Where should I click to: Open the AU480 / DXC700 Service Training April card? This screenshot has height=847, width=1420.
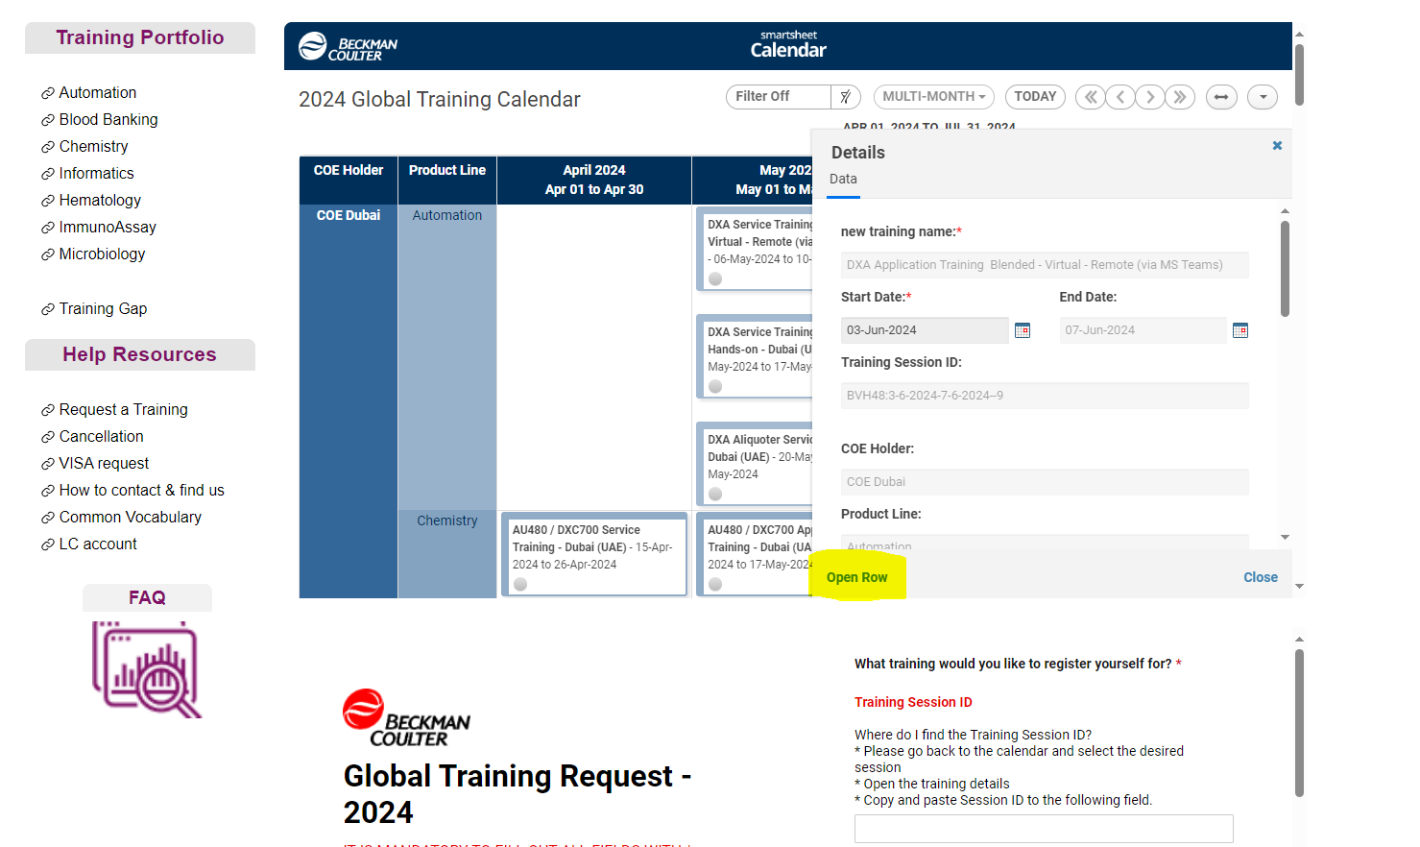point(594,555)
